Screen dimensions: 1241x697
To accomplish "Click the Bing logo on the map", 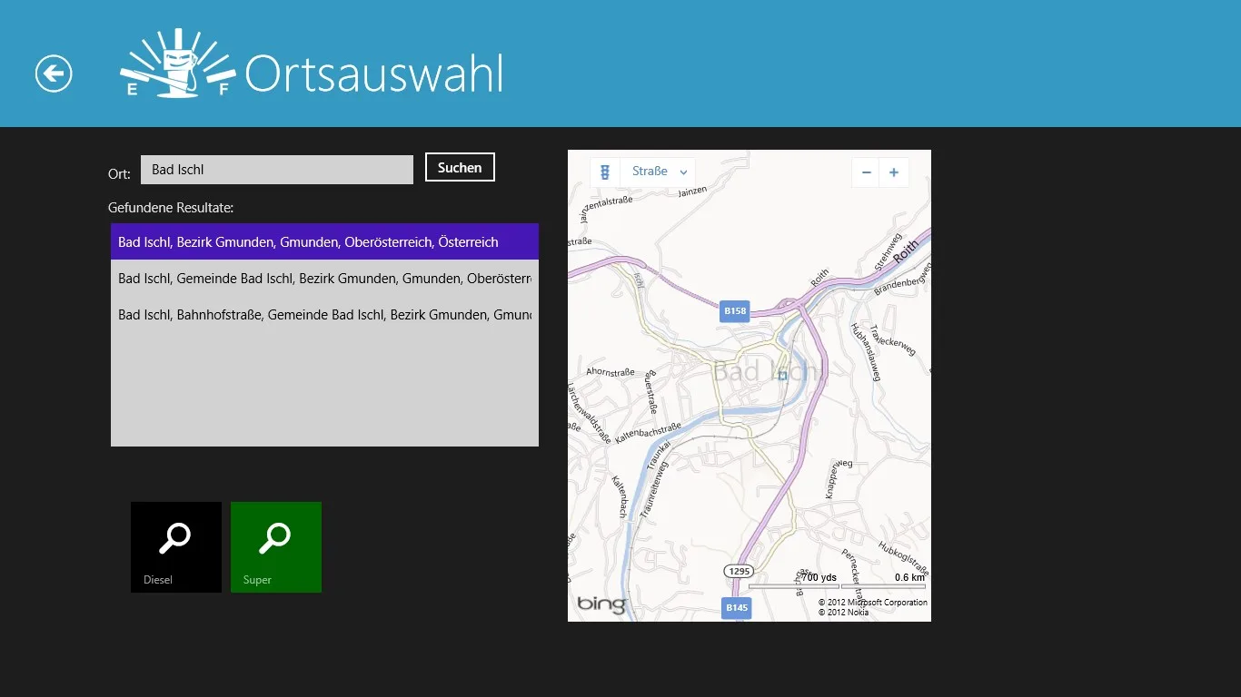I will click(x=601, y=604).
